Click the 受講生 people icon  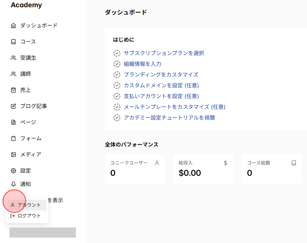click(13, 58)
